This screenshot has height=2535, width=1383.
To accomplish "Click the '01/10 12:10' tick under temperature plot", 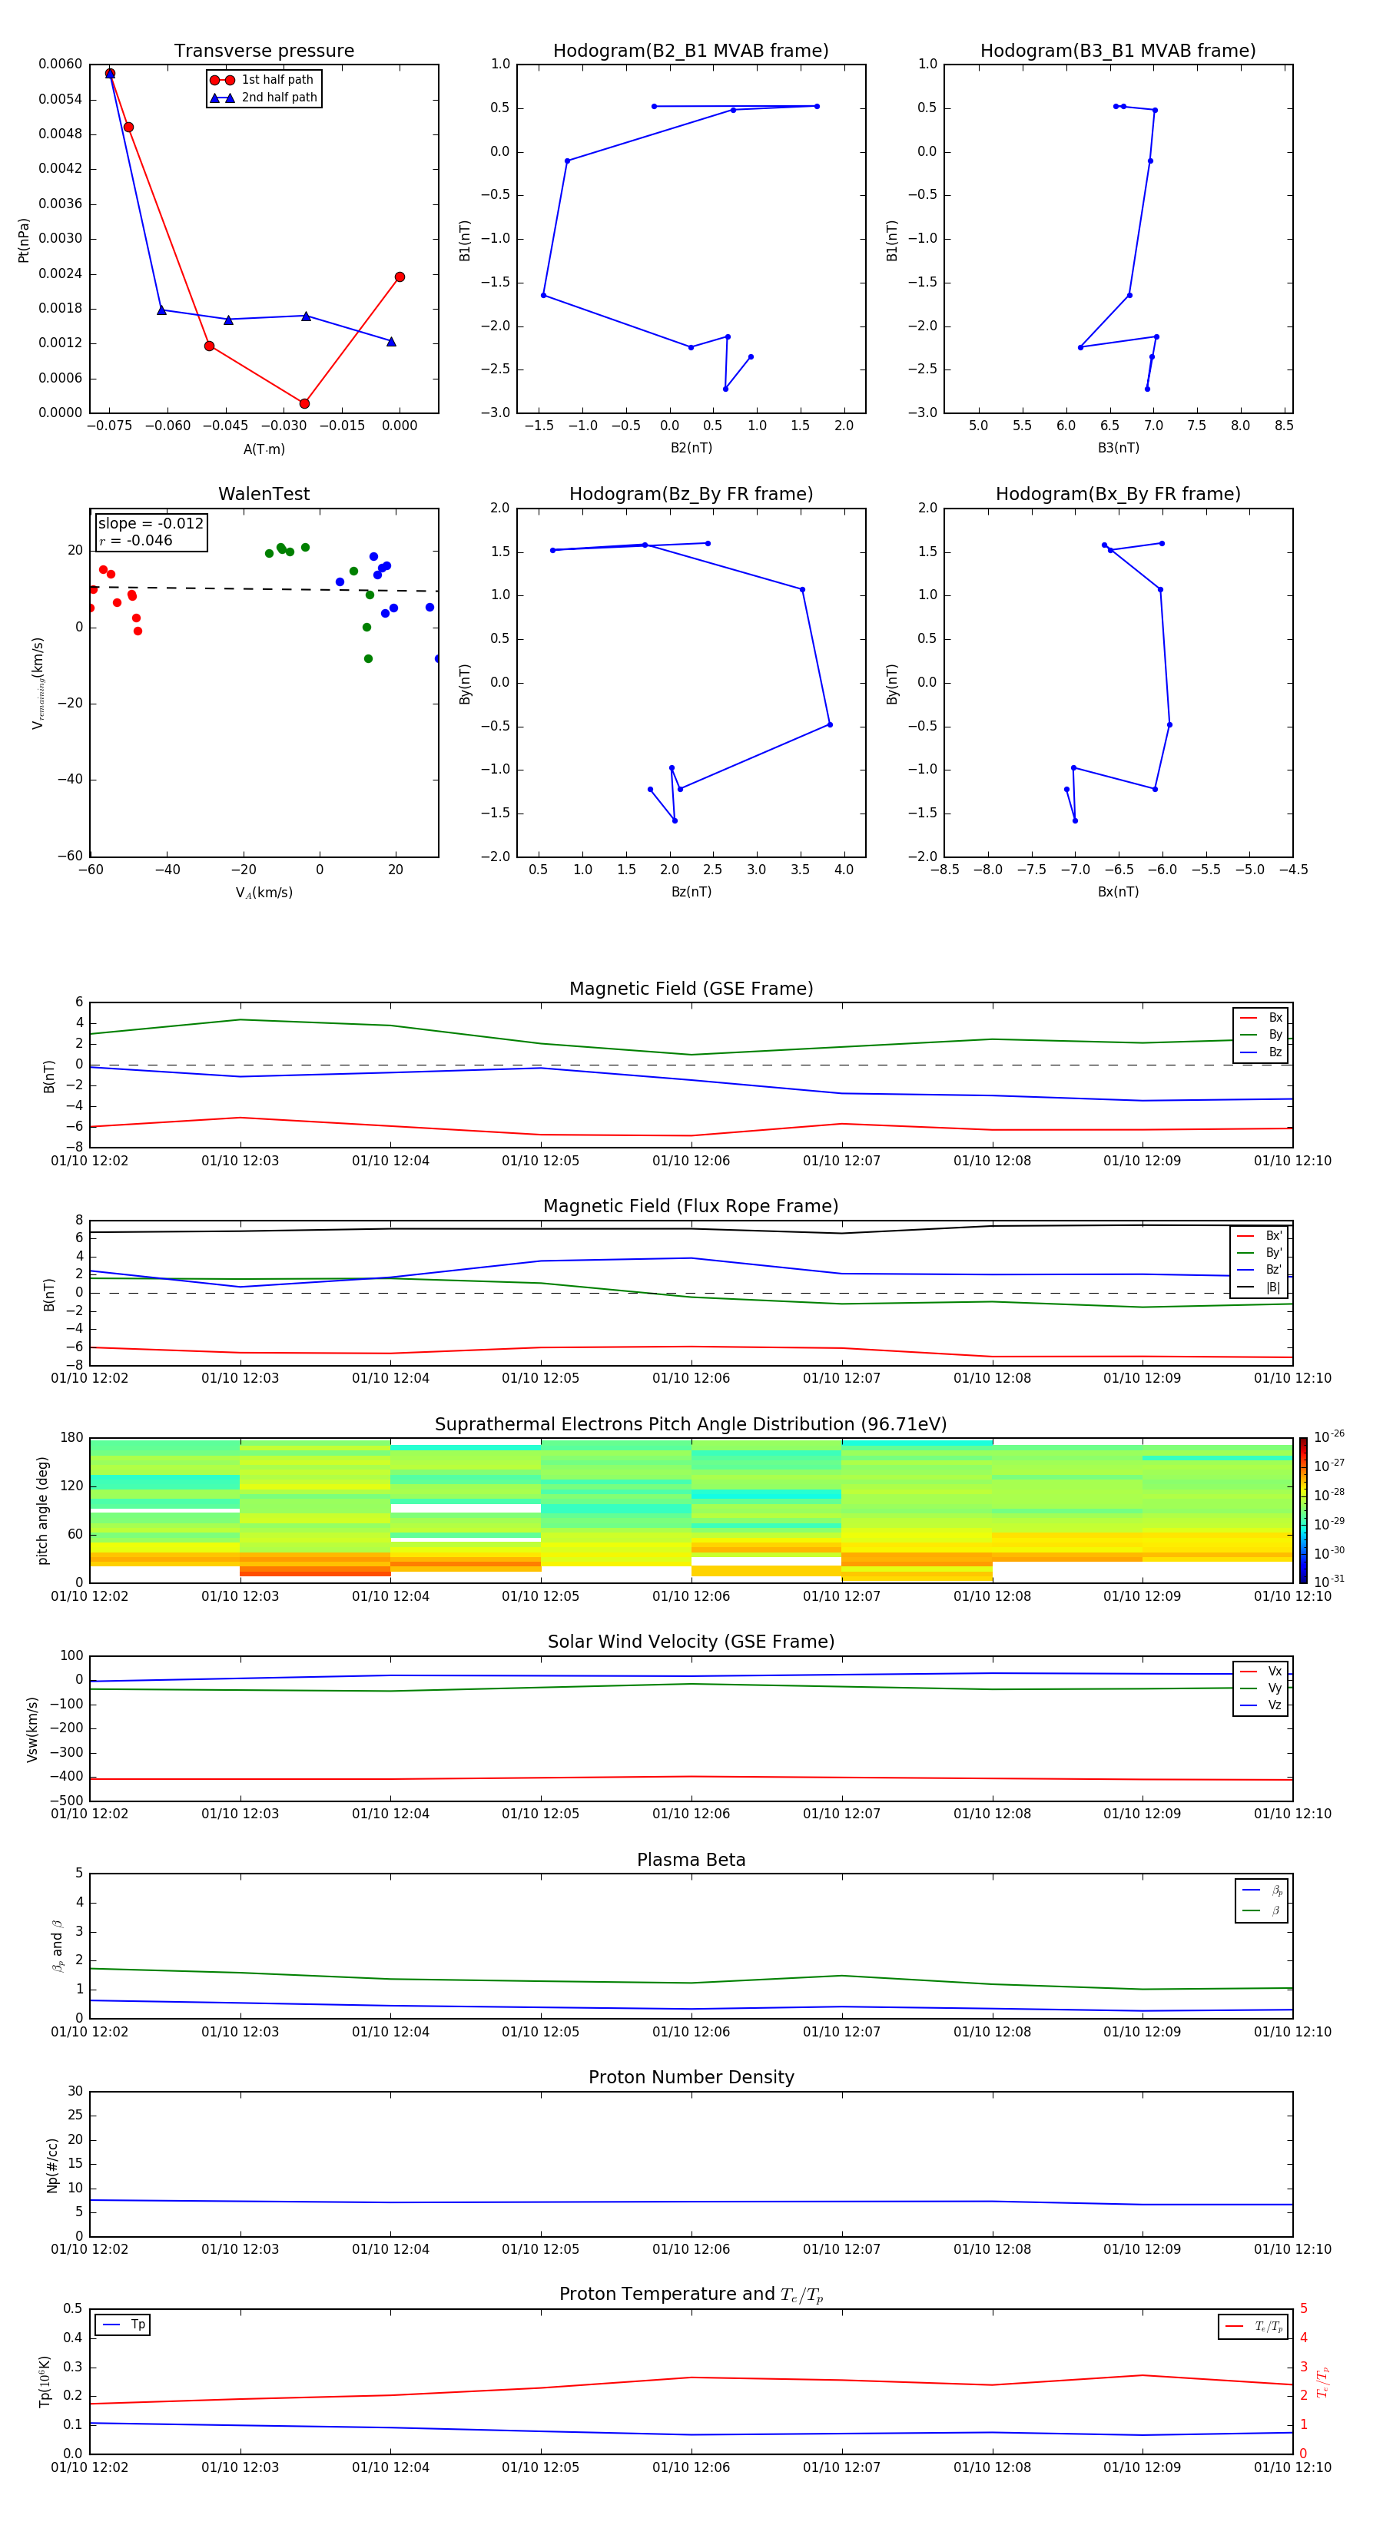I will click(x=1292, y=2468).
